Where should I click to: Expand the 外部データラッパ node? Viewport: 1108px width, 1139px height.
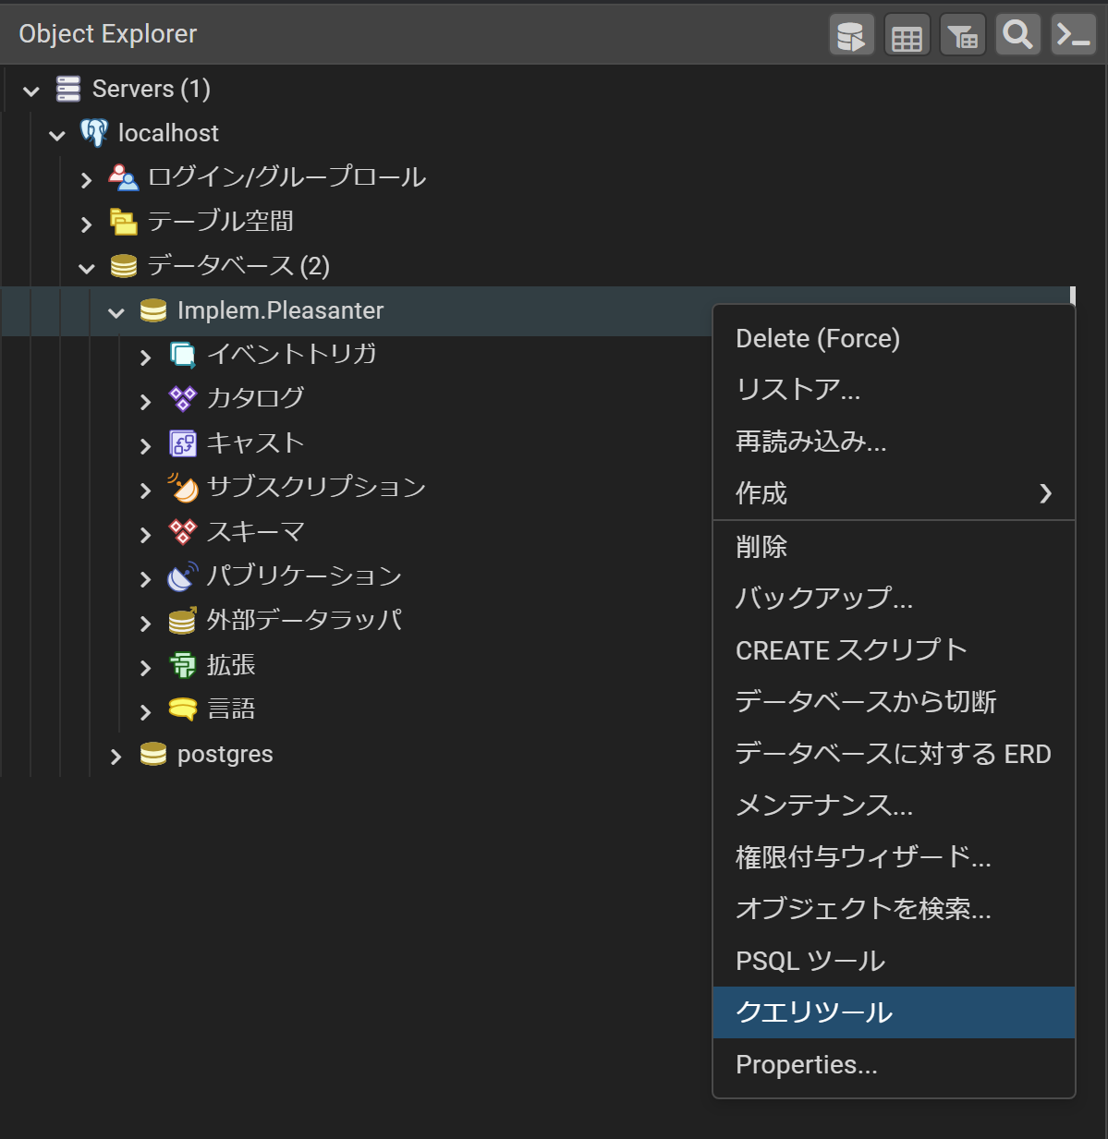(x=145, y=623)
